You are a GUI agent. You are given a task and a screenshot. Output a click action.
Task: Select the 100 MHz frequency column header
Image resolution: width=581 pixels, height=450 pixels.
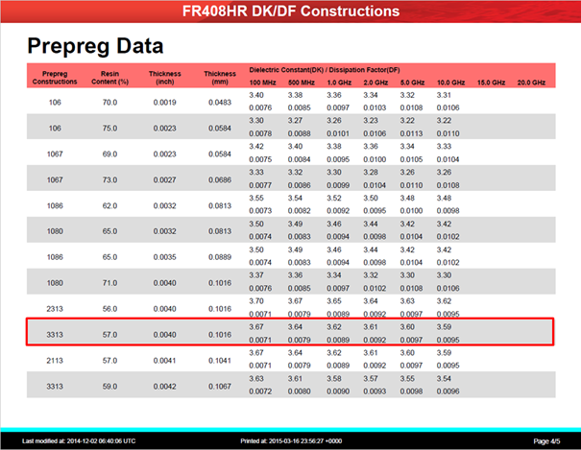[x=263, y=84]
